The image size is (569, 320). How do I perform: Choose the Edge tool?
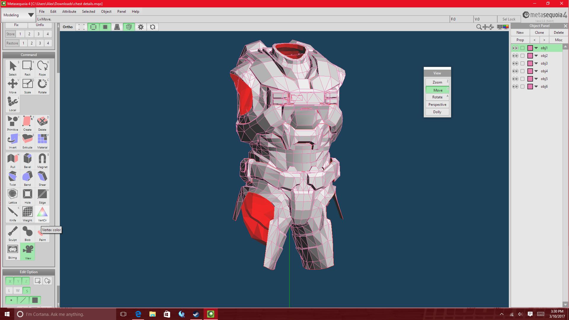coord(42,196)
